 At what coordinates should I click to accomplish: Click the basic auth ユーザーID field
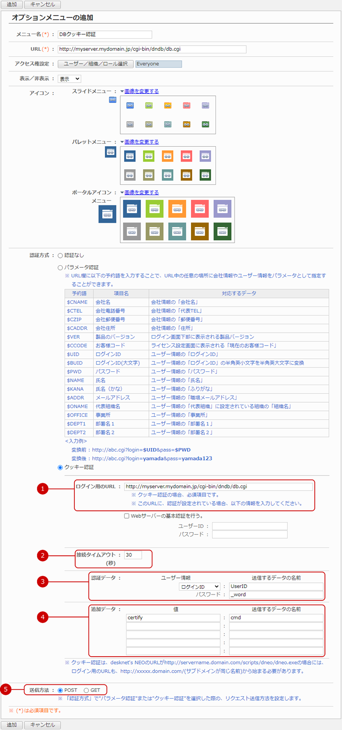(x=250, y=526)
